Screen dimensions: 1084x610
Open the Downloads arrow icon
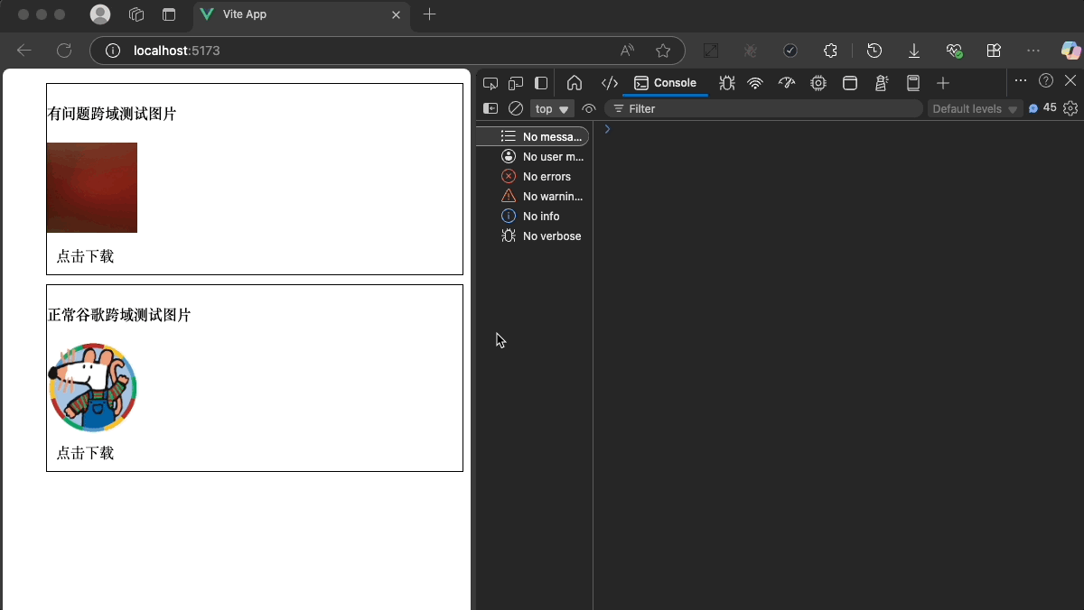coord(914,51)
